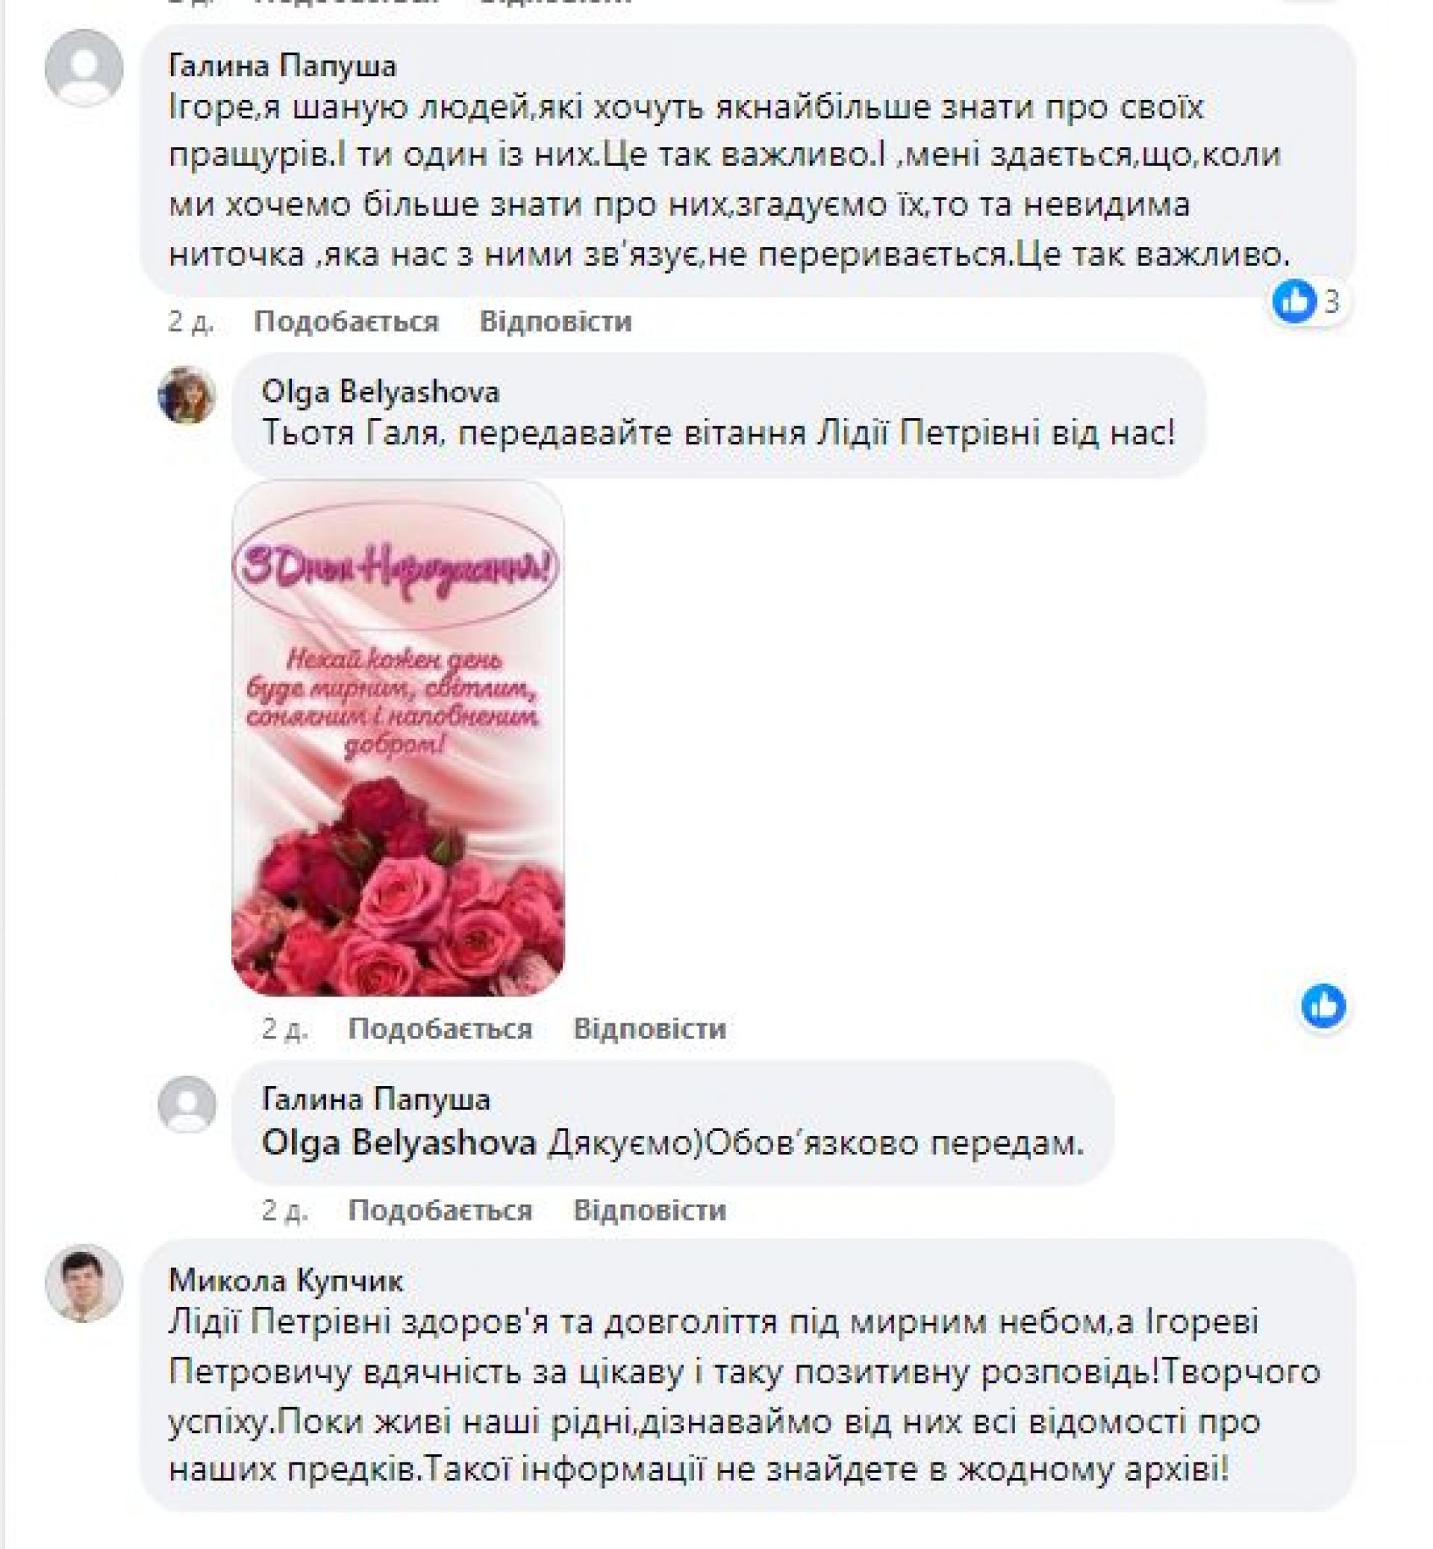
Task: Like Галина Папуша's first comment via Подобається
Action: click(346, 321)
